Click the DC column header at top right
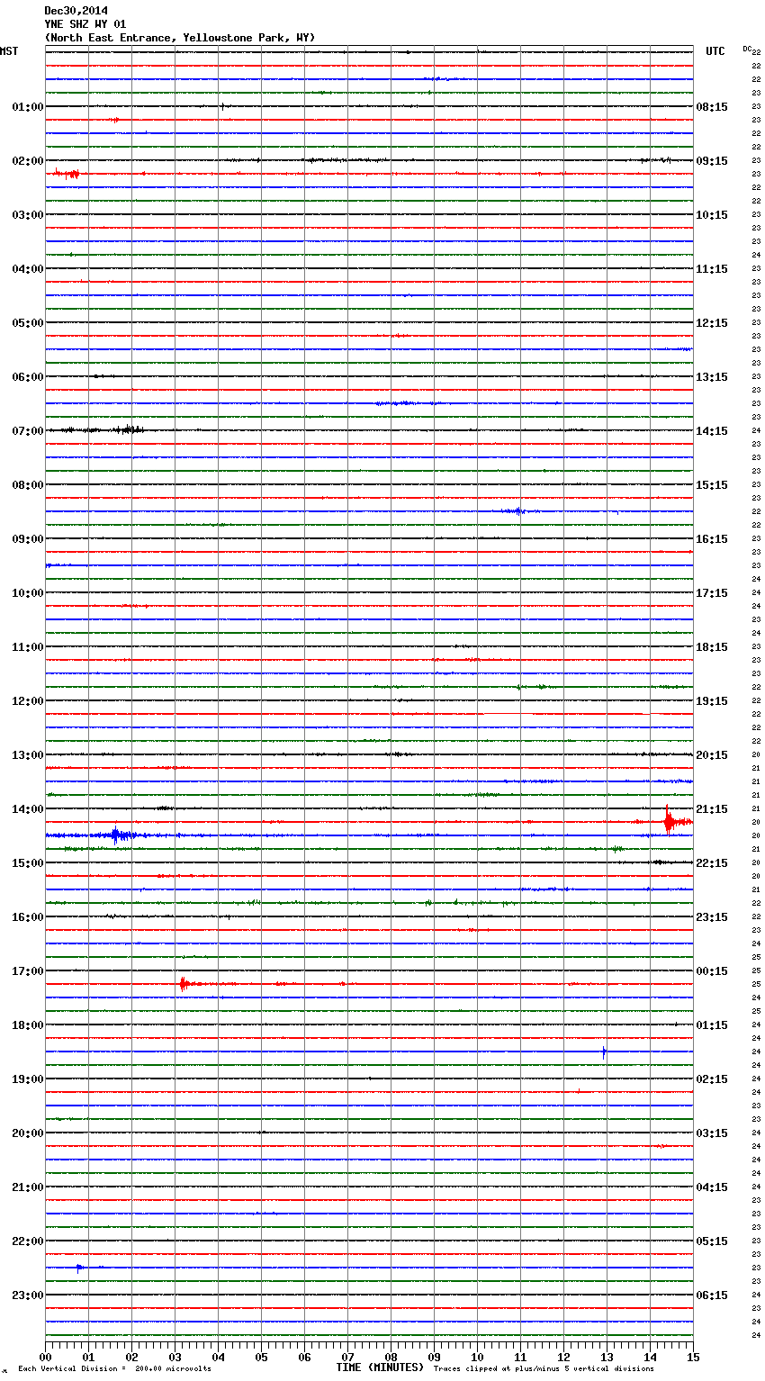 tap(749, 50)
